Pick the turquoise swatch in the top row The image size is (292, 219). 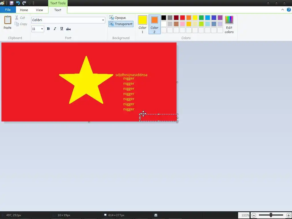click(x=208, y=18)
